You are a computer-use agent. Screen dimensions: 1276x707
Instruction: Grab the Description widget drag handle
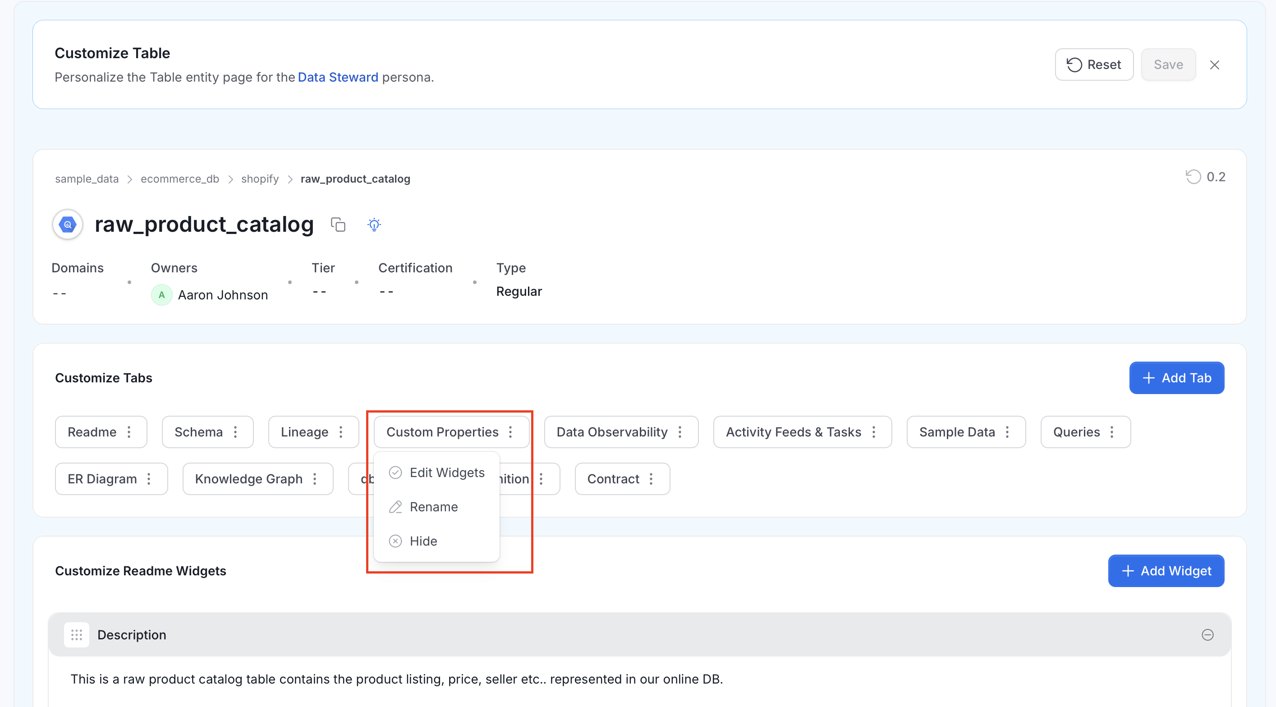click(x=76, y=635)
